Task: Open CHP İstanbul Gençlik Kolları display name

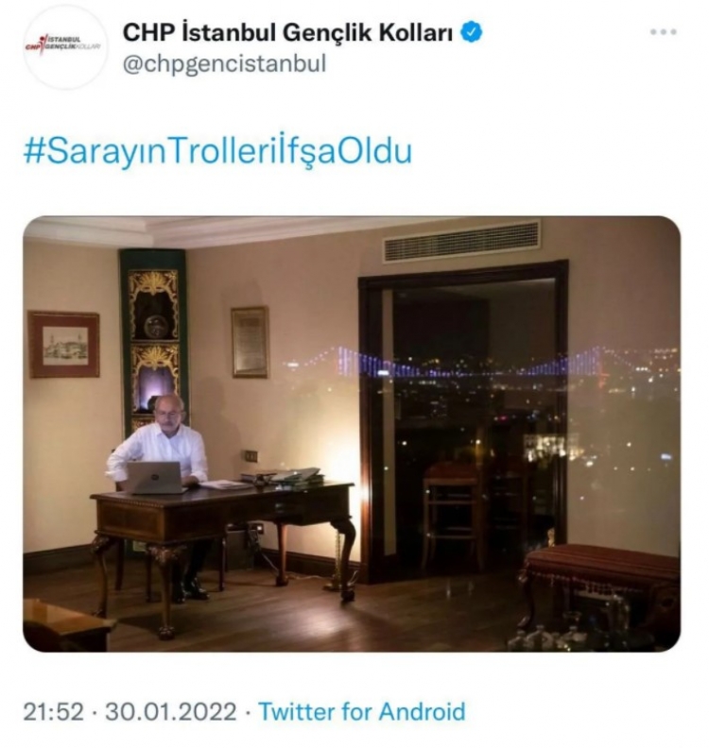Action: click(287, 32)
